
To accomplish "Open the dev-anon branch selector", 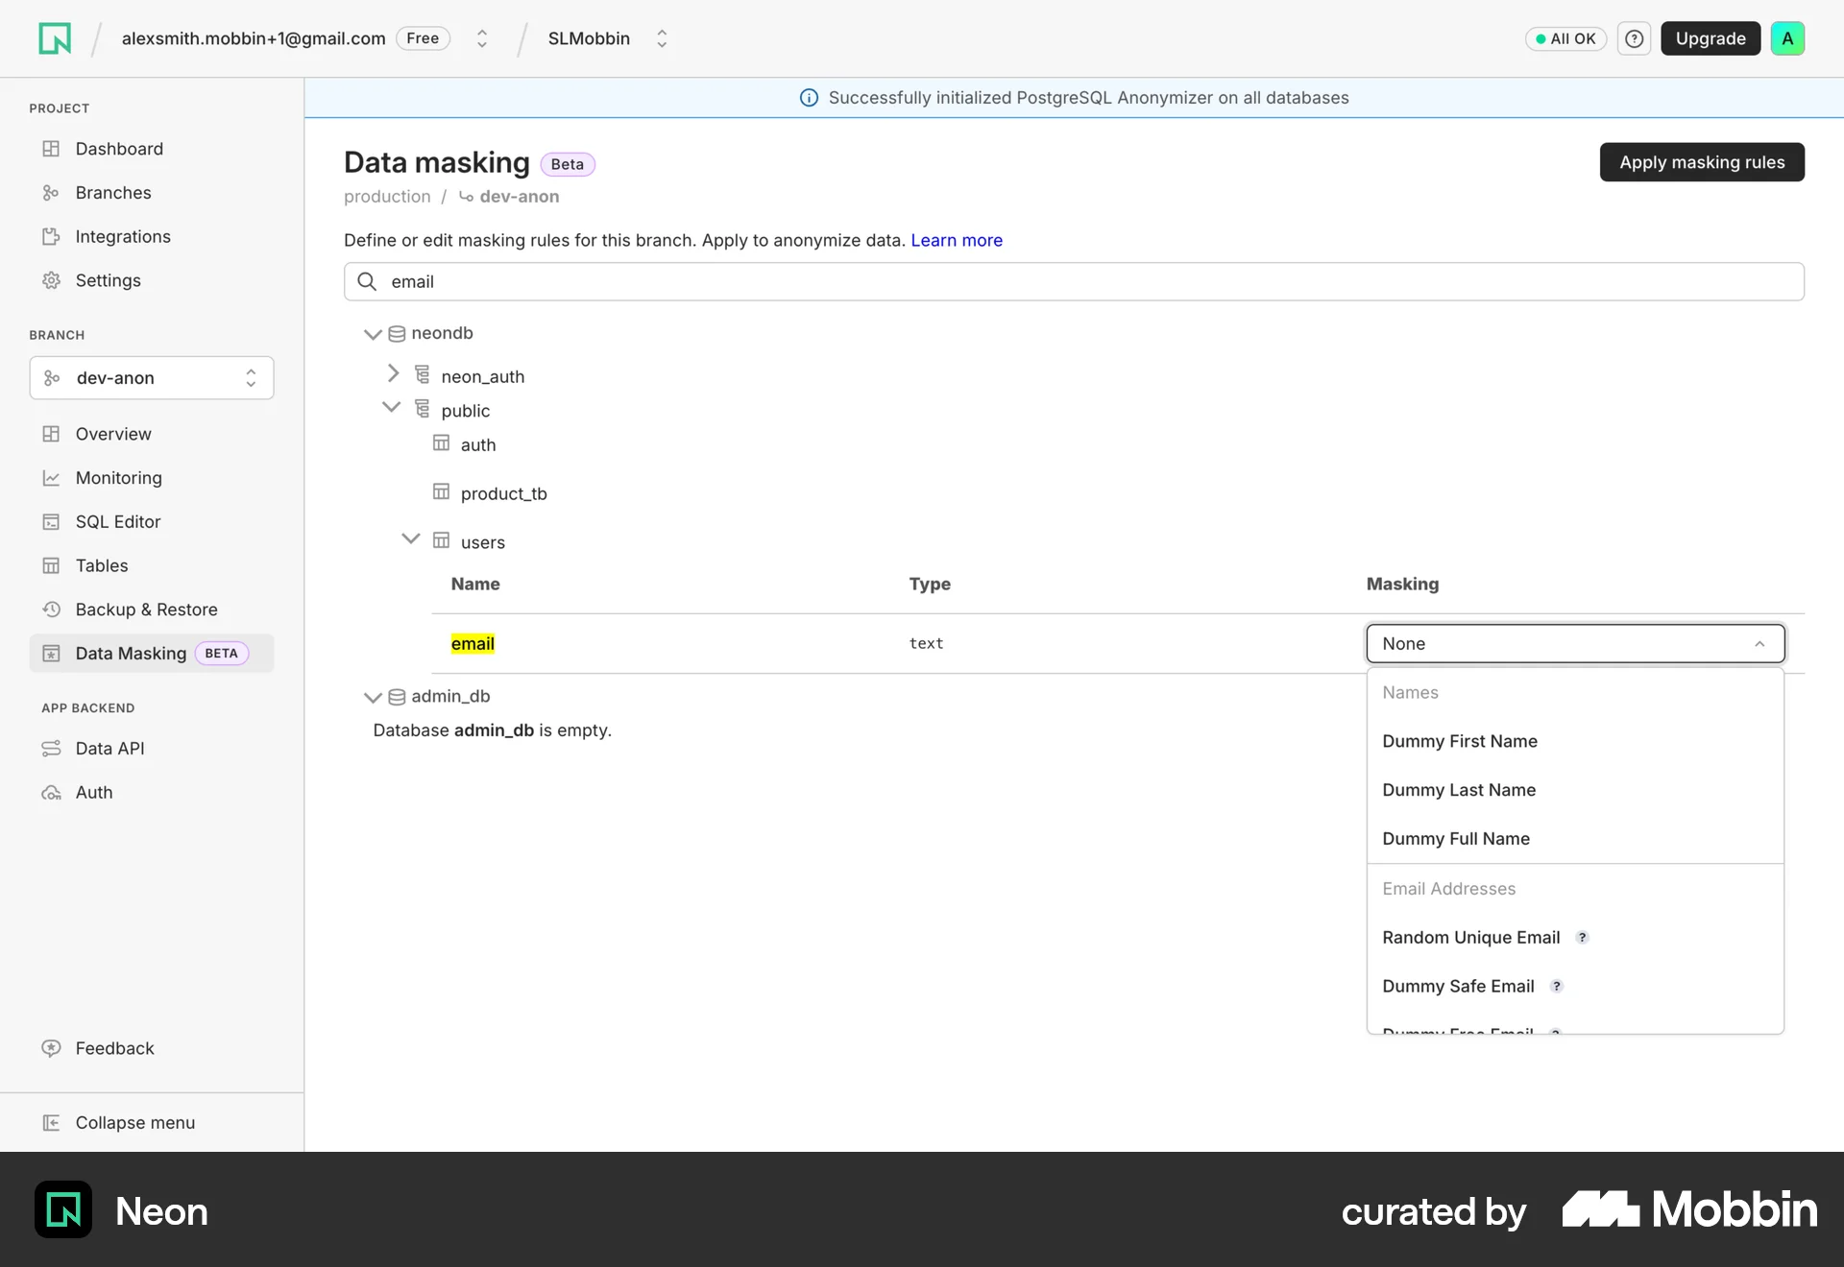I will pyautogui.click(x=152, y=378).
